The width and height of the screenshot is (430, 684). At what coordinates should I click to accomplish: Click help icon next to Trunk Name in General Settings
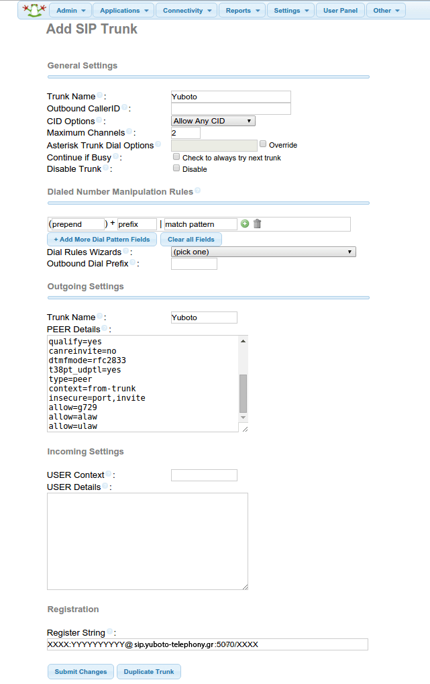click(x=99, y=95)
